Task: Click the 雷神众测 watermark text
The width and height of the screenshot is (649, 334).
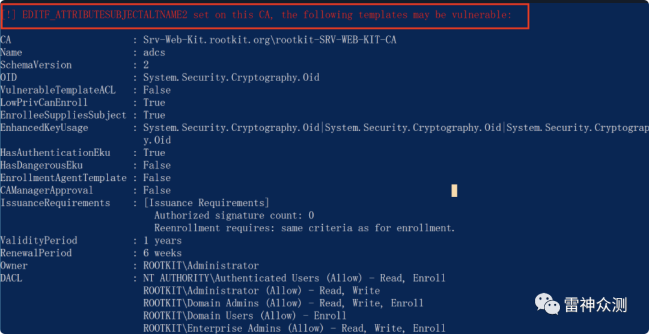Action: pyautogui.click(x=596, y=305)
